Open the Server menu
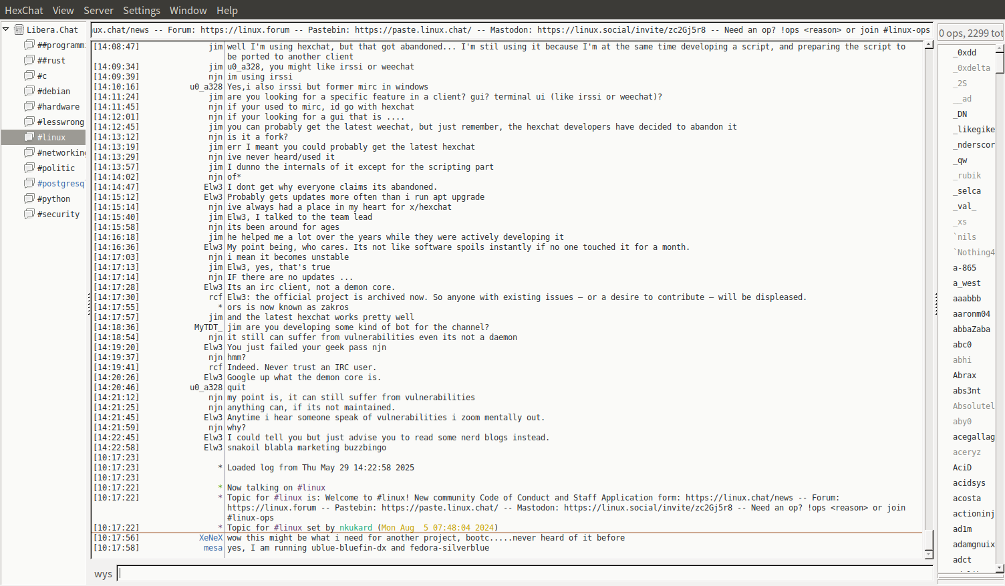 (98, 10)
